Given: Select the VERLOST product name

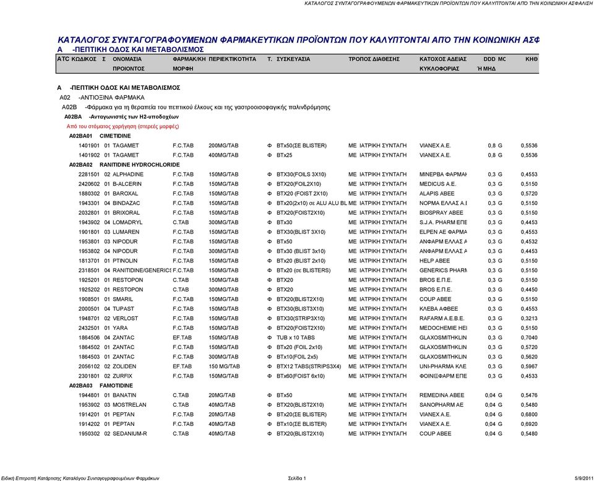Looking at the screenshot, I should 126,318.
